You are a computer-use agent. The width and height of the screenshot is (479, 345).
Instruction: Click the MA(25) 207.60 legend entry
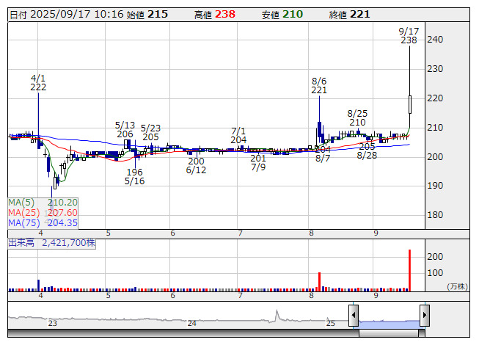point(43,213)
